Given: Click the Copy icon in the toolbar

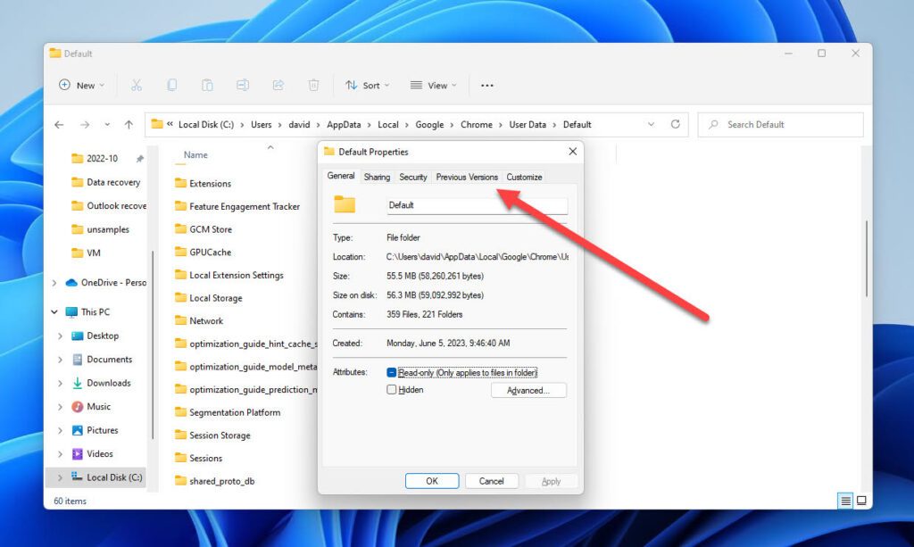Looking at the screenshot, I should tap(171, 85).
